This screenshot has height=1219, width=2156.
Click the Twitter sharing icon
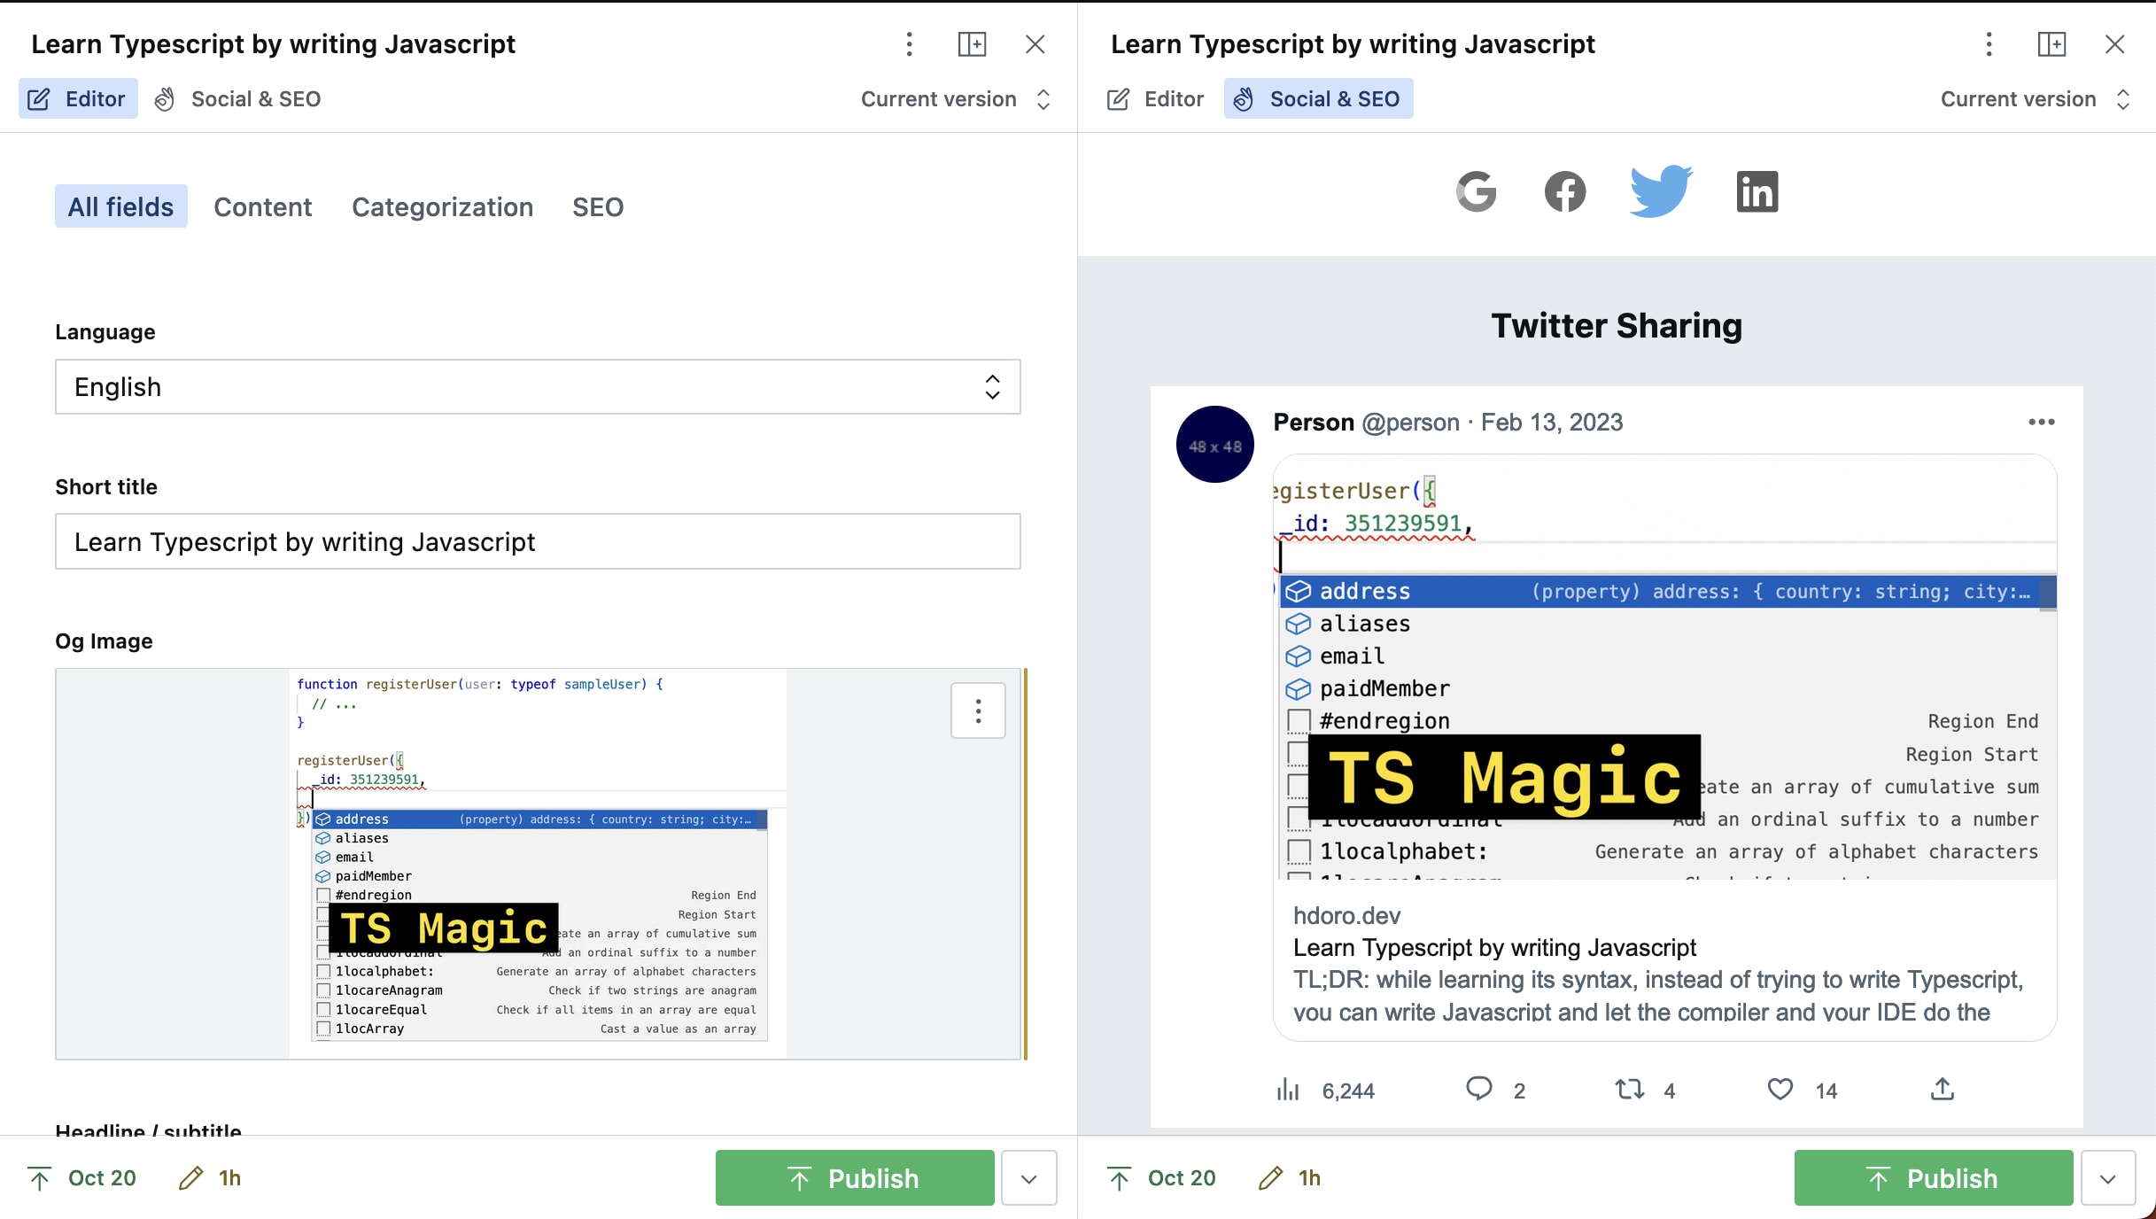pyautogui.click(x=1660, y=190)
